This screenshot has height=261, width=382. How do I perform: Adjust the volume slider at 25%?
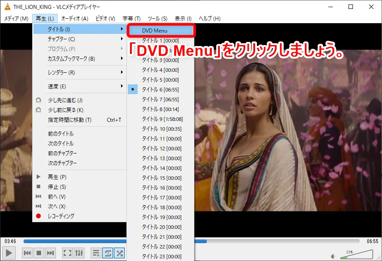point(357,254)
